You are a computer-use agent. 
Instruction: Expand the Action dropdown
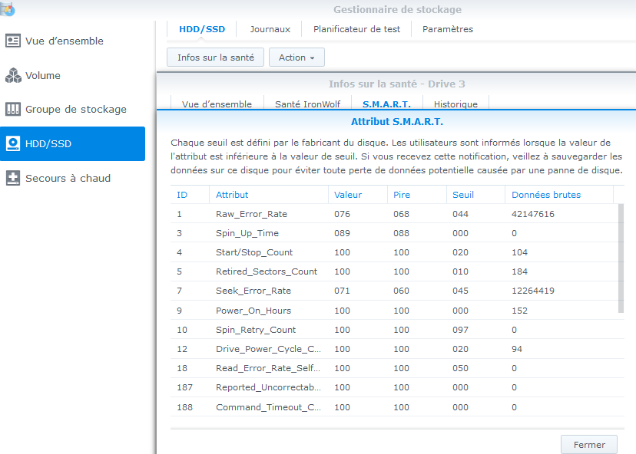coord(296,57)
